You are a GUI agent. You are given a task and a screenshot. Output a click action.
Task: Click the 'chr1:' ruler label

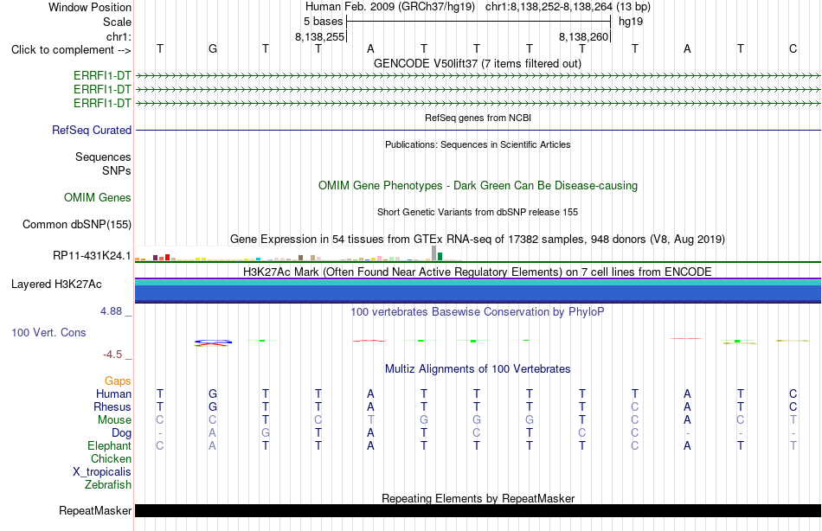119,36
